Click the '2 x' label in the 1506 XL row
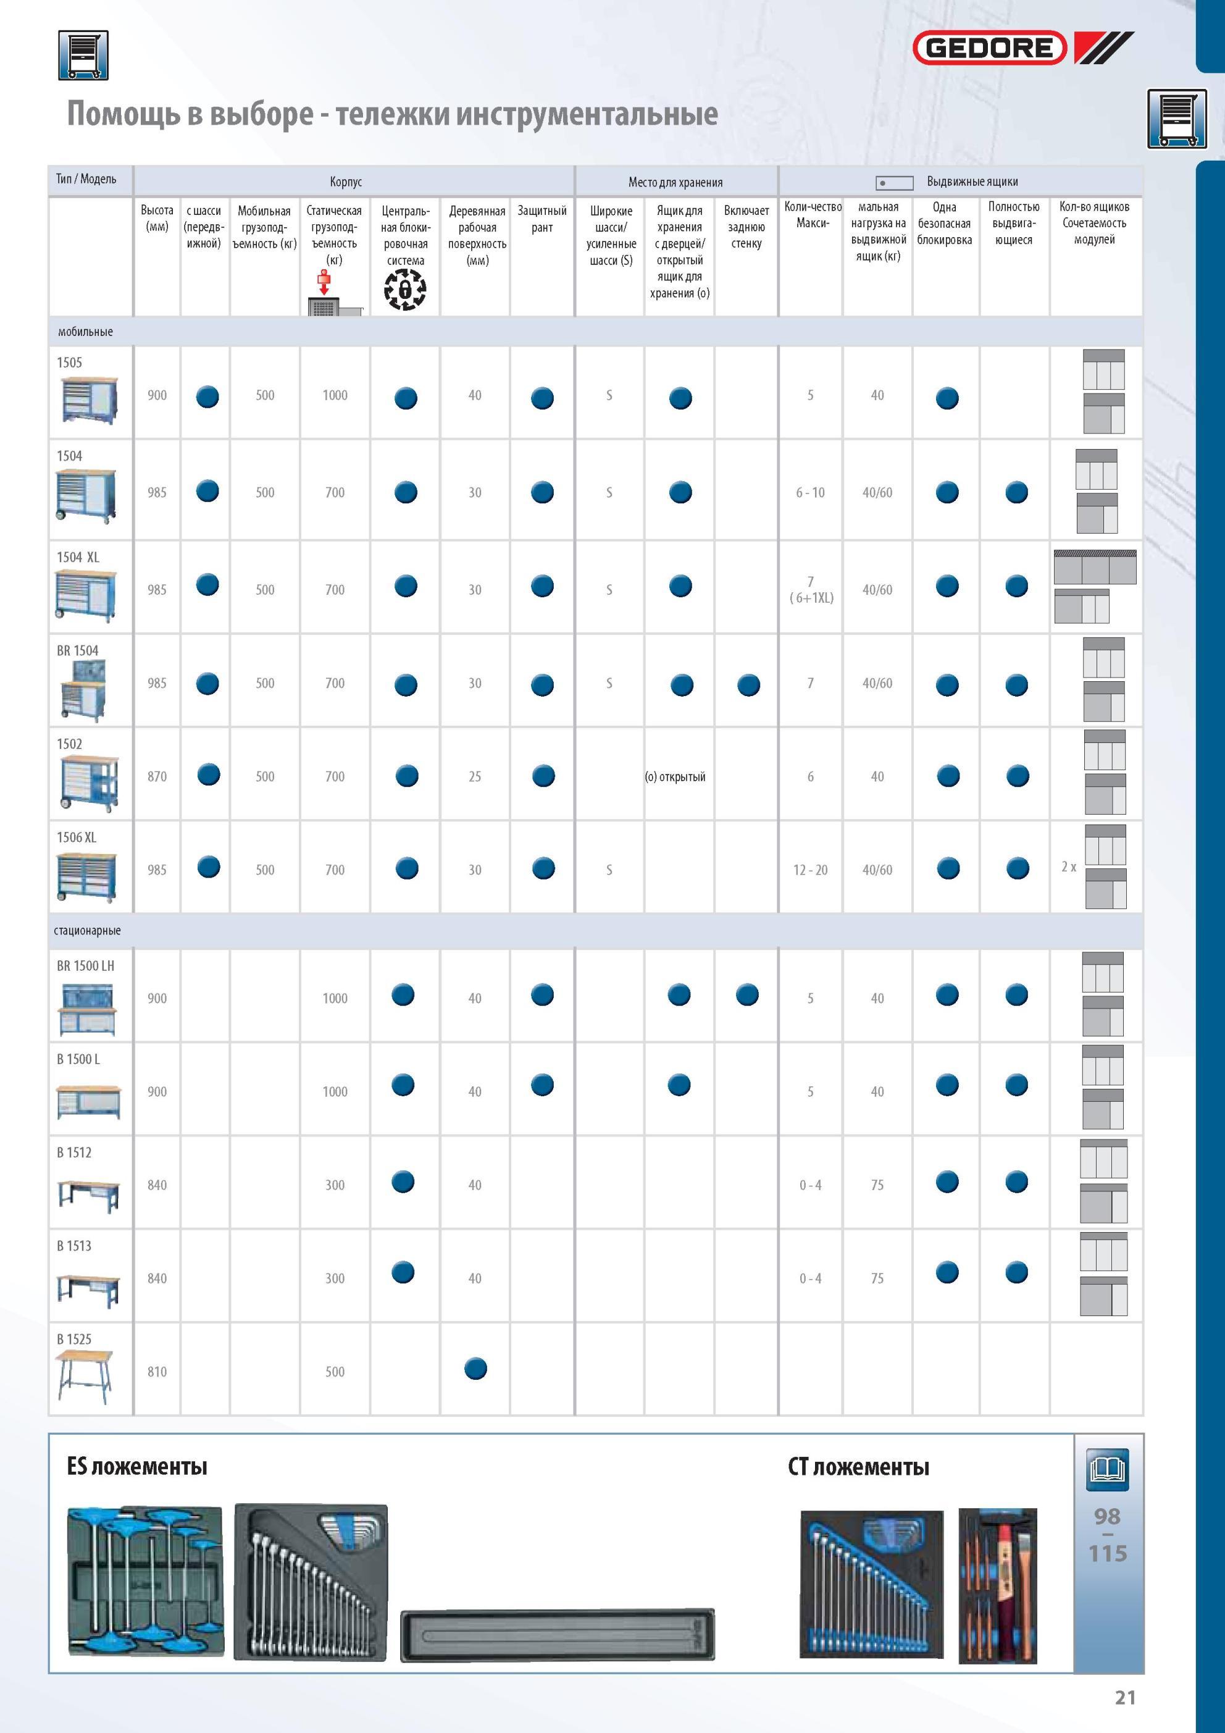This screenshot has width=1225, height=1733. (1069, 866)
